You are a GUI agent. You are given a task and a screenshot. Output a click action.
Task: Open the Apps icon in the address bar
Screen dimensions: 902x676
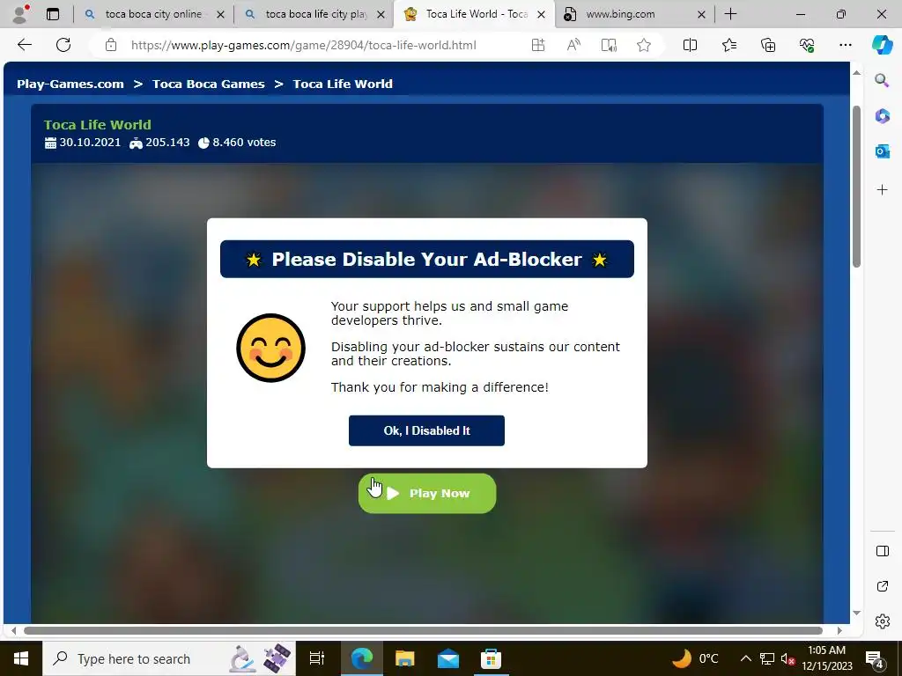click(x=538, y=45)
